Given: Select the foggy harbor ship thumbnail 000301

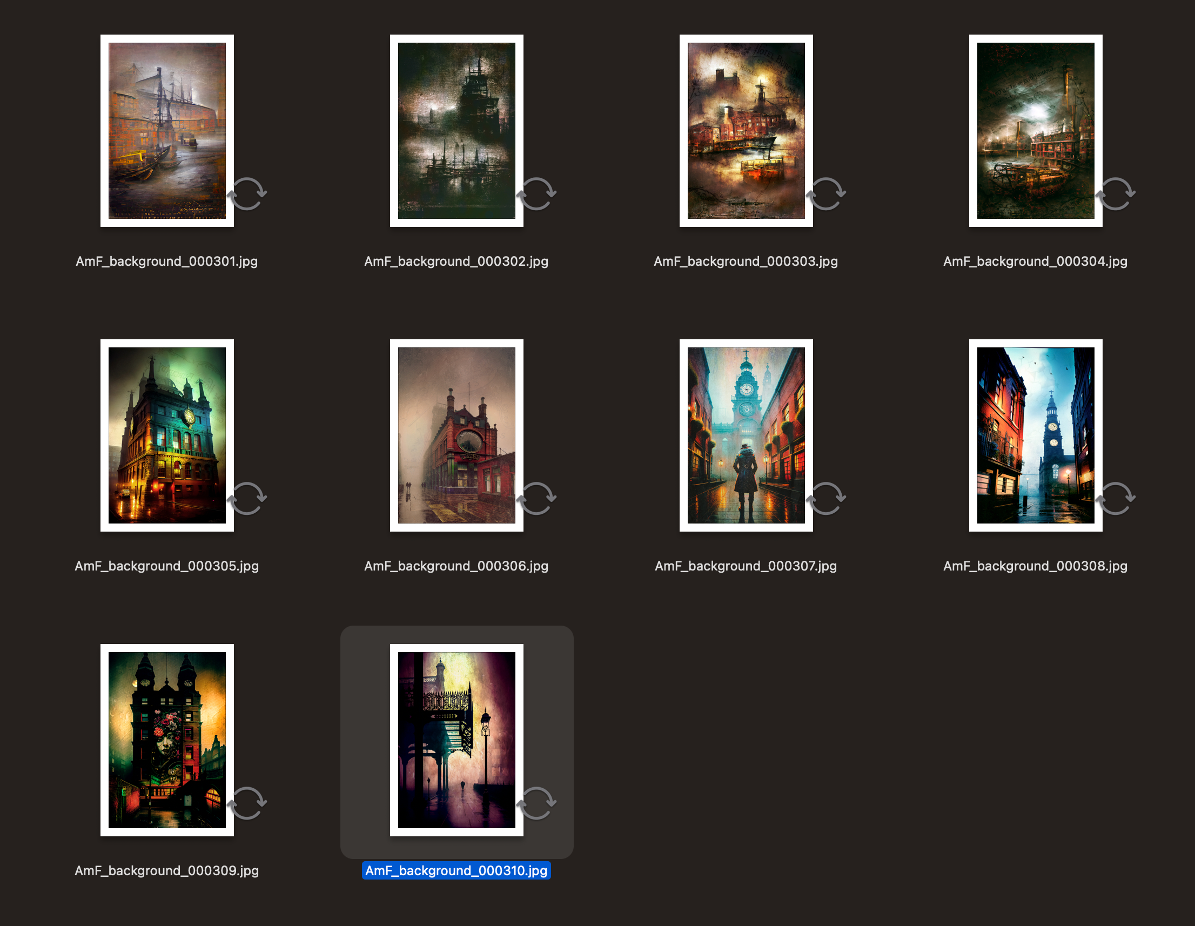Looking at the screenshot, I should [167, 131].
